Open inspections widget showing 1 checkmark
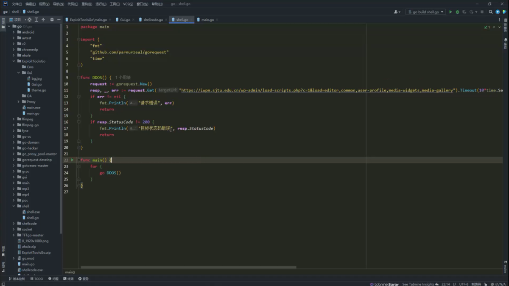The height and width of the screenshot is (286, 509). [x=487, y=27]
